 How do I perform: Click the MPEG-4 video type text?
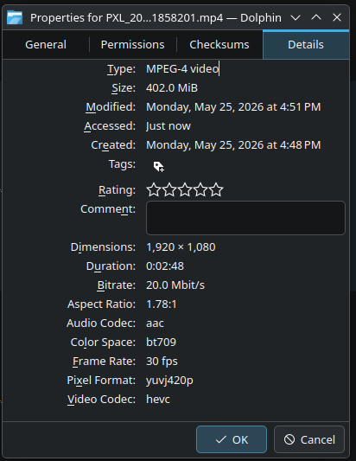click(182, 69)
